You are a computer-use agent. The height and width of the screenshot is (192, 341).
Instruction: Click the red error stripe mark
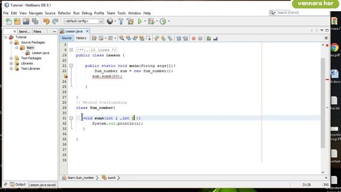(327, 79)
